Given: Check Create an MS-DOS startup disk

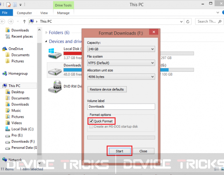Looking at the screenshot, I should click(x=91, y=126).
